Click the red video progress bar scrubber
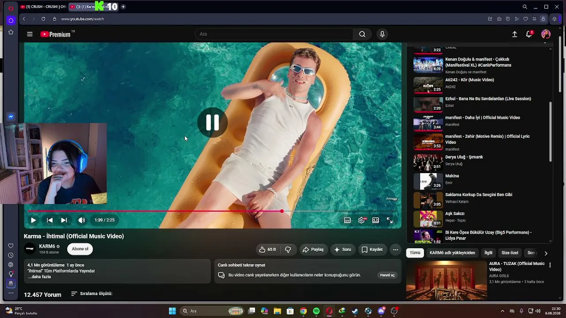This screenshot has width=566, height=318. (x=282, y=211)
